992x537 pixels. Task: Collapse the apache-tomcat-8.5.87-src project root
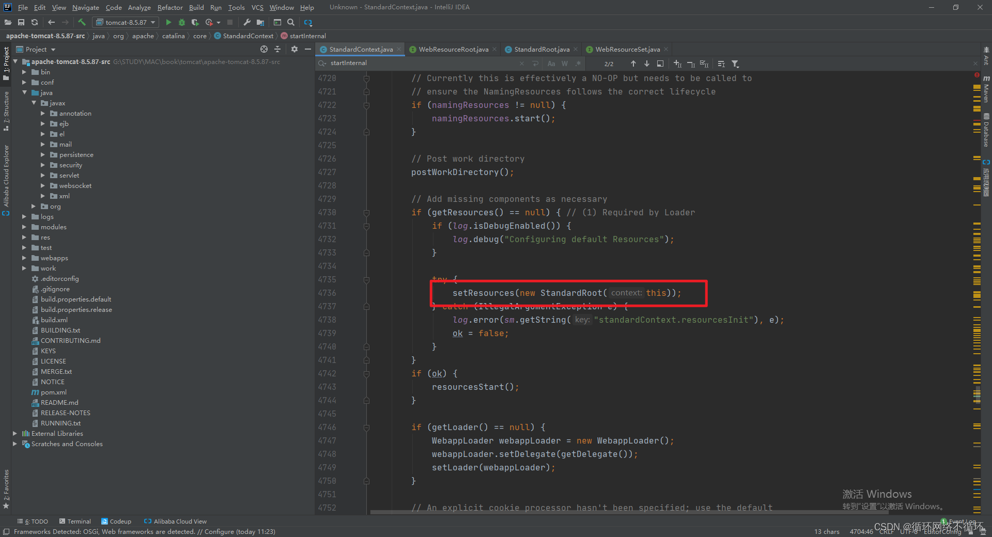(15, 61)
